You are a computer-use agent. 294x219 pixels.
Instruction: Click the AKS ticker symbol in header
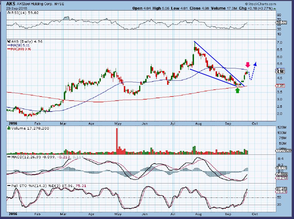point(10,4)
